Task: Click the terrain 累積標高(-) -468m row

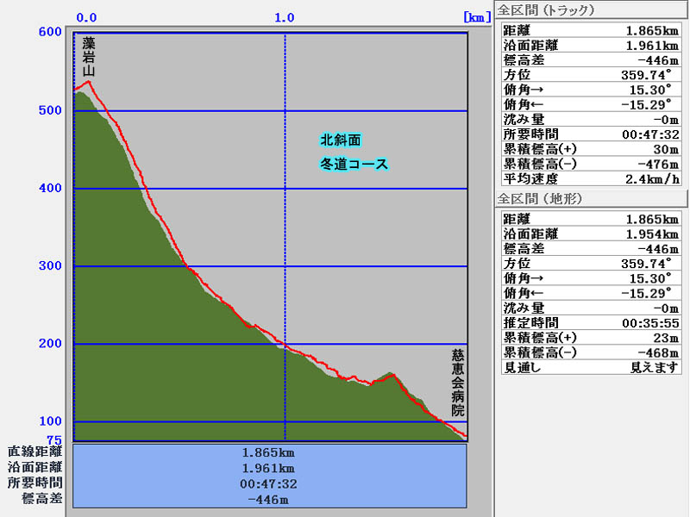Action: click(x=591, y=352)
